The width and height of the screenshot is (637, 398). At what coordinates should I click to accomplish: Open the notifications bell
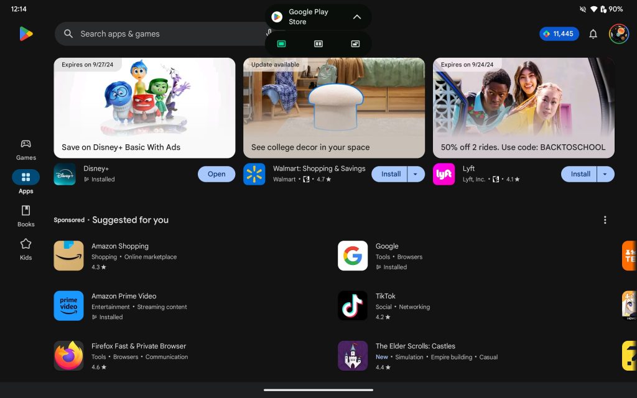(x=593, y=34)
